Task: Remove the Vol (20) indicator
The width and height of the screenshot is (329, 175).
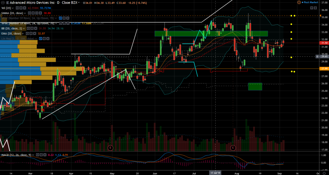Action: click(24, 8)
